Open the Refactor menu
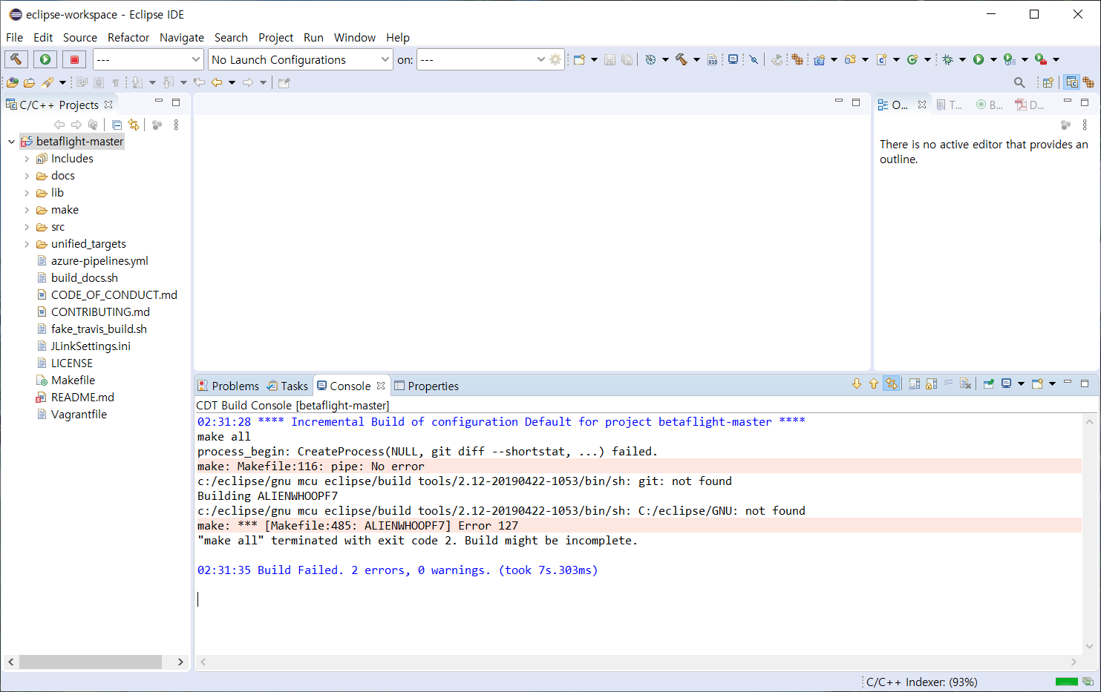The height and width of the screenshot is (692, 1101). pos(128,37)
